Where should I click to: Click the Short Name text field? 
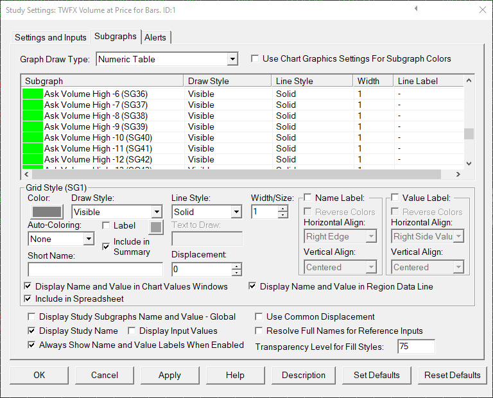click(x=95, y=270)
